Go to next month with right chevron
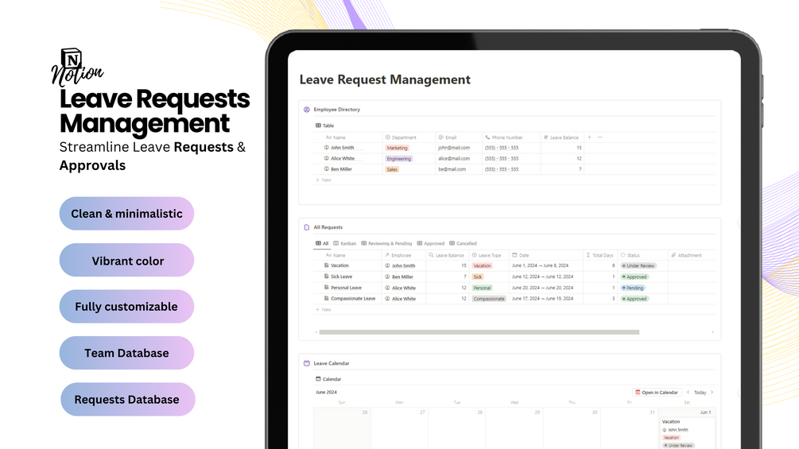Image resolution: width=799 pixels, height=449 pixels. coord(712,393)
